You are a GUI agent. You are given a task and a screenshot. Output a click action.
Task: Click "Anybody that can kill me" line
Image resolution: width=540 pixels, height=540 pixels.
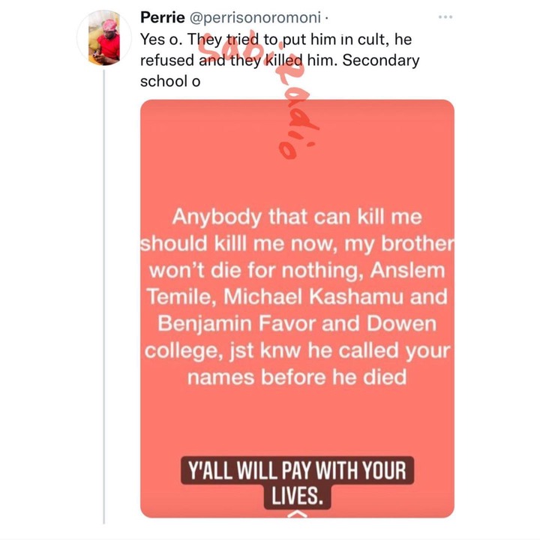coord(297,217)
